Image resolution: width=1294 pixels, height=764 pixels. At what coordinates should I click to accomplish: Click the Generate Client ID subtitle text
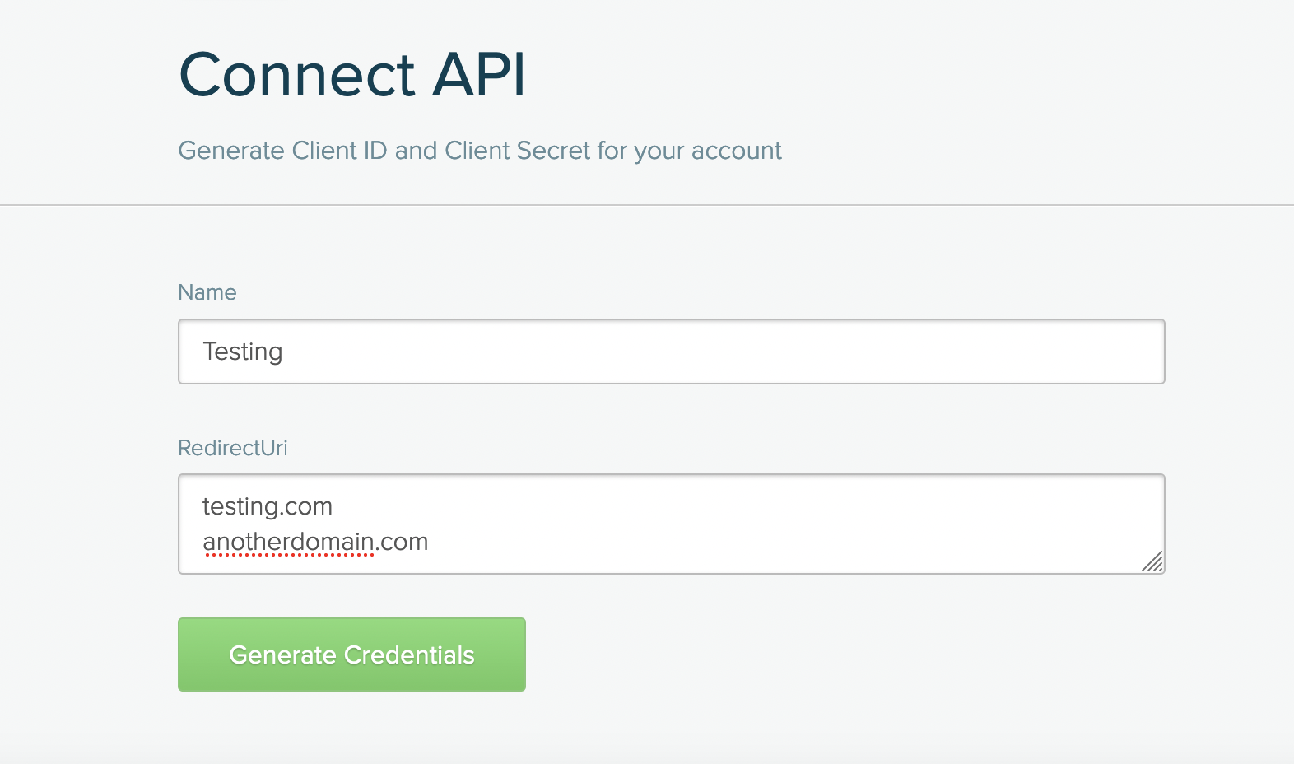[480, 151]
